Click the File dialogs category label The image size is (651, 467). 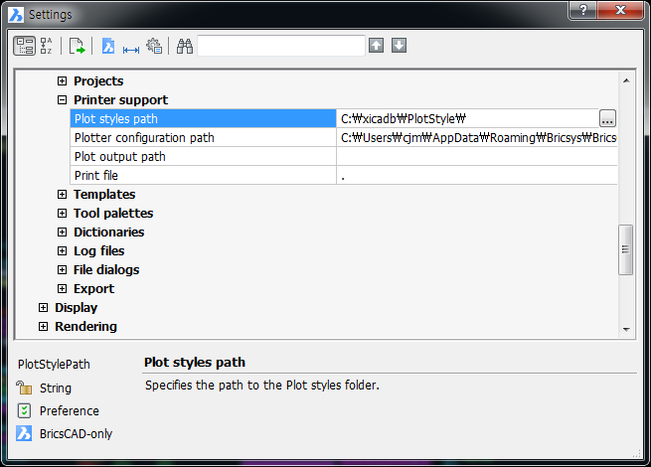[x=106, y=270]
